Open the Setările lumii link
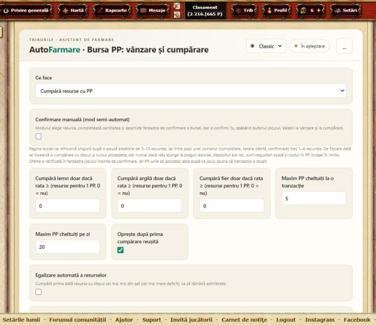 tap(21, 320)
